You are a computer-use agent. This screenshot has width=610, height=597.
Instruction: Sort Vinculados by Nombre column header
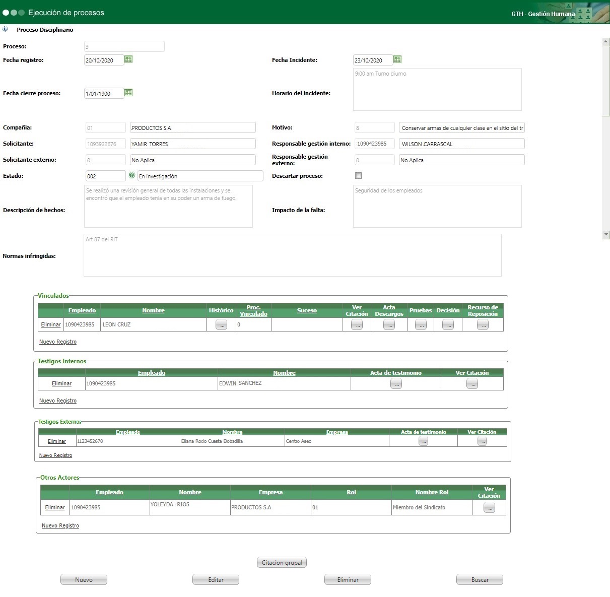pyautogui.click(x=153, y=310)
